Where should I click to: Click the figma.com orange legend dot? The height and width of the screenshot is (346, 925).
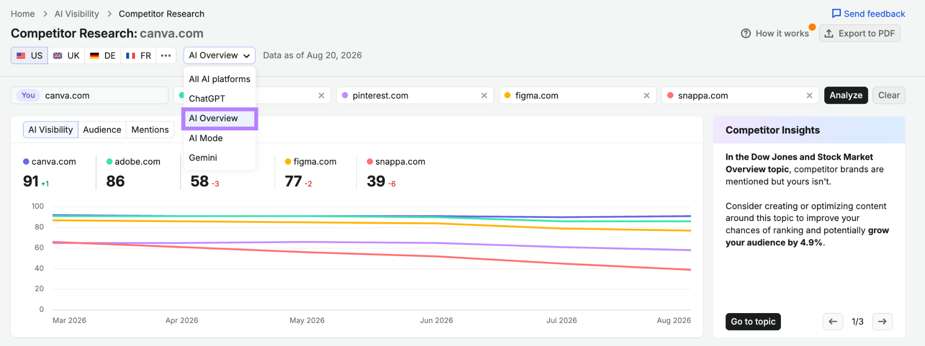(288, 161)
